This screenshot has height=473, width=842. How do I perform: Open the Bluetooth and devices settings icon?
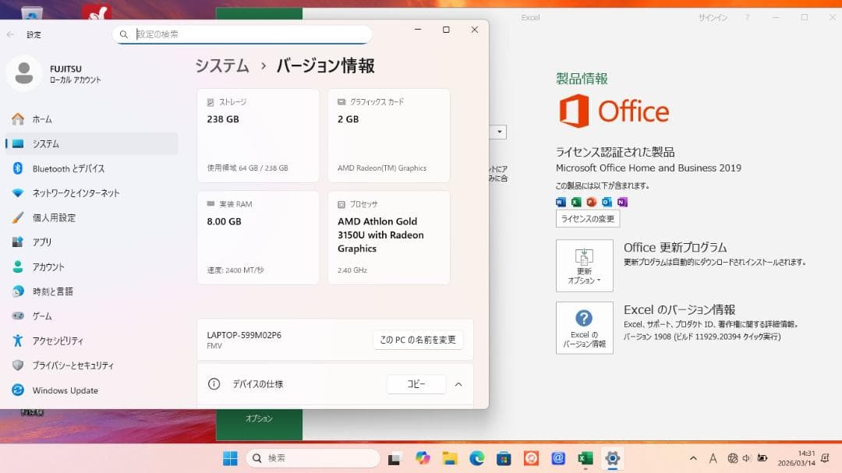tap(18, 168)
